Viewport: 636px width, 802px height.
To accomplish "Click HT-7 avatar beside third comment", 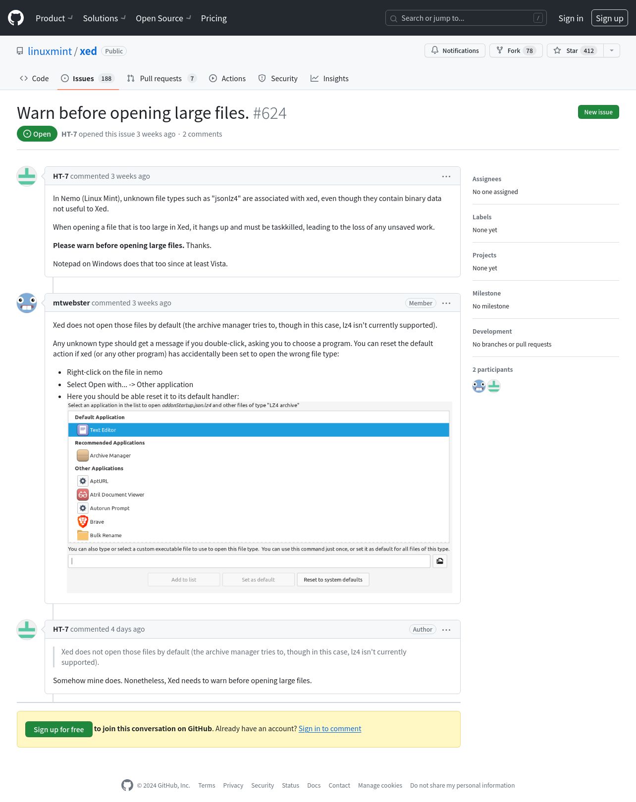I will click(x=27, y=630).
